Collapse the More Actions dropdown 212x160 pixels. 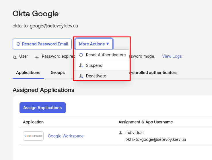[x=94, y=44]
